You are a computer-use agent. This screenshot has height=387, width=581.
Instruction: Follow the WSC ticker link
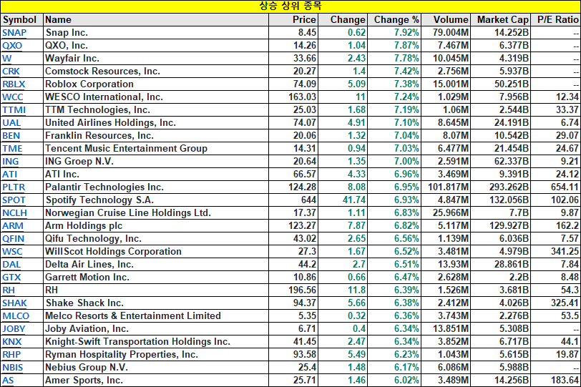click(12, 252)
